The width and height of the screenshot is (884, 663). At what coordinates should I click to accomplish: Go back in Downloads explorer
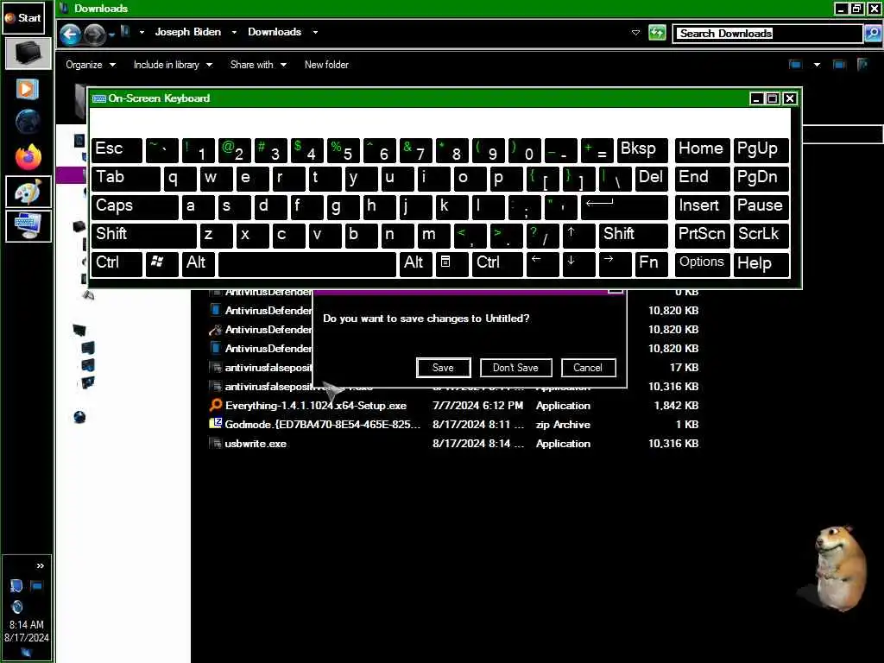(71, 34)
